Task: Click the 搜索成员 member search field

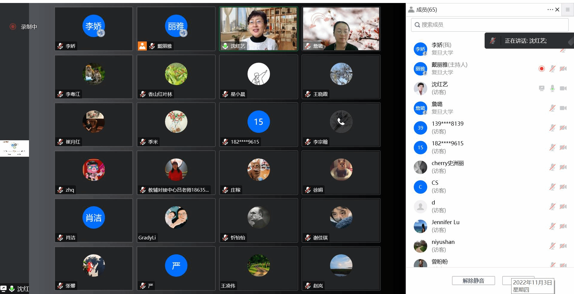Action: tap(490, 25)
